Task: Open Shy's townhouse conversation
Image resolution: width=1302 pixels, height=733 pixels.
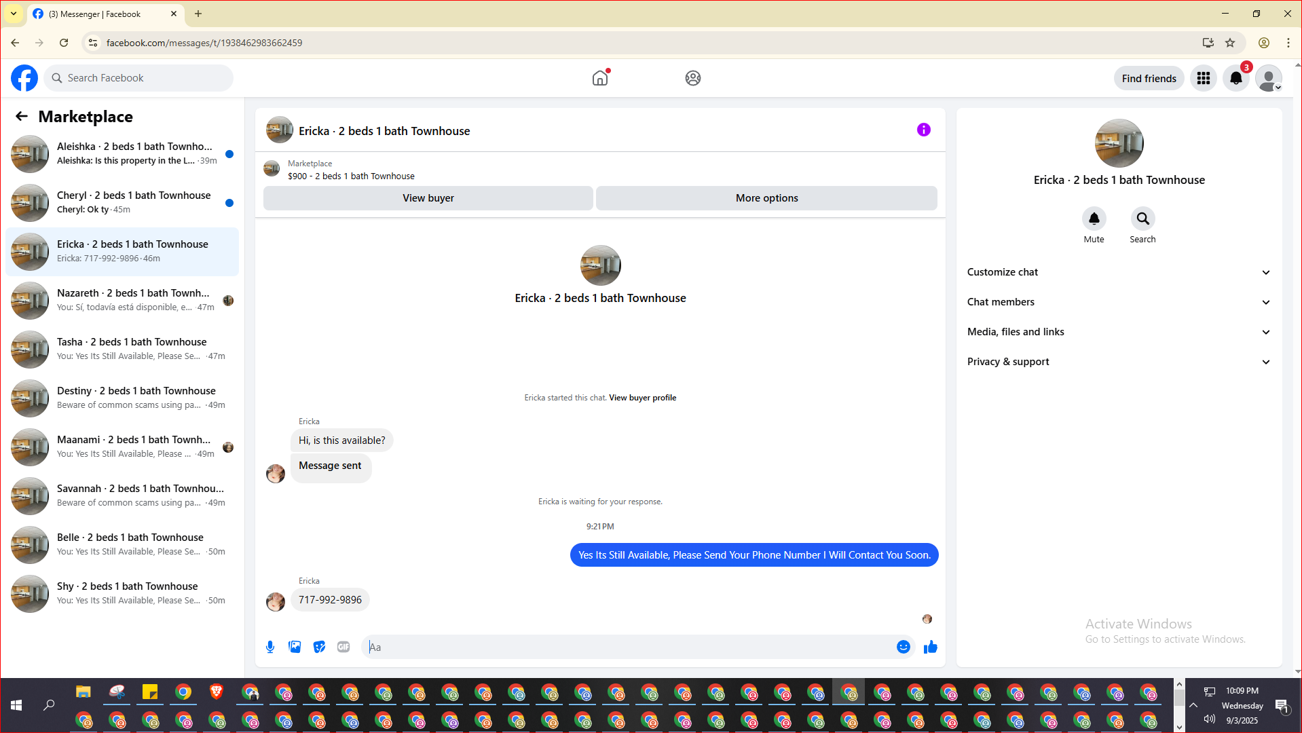Action: click(x=122, y=594)
